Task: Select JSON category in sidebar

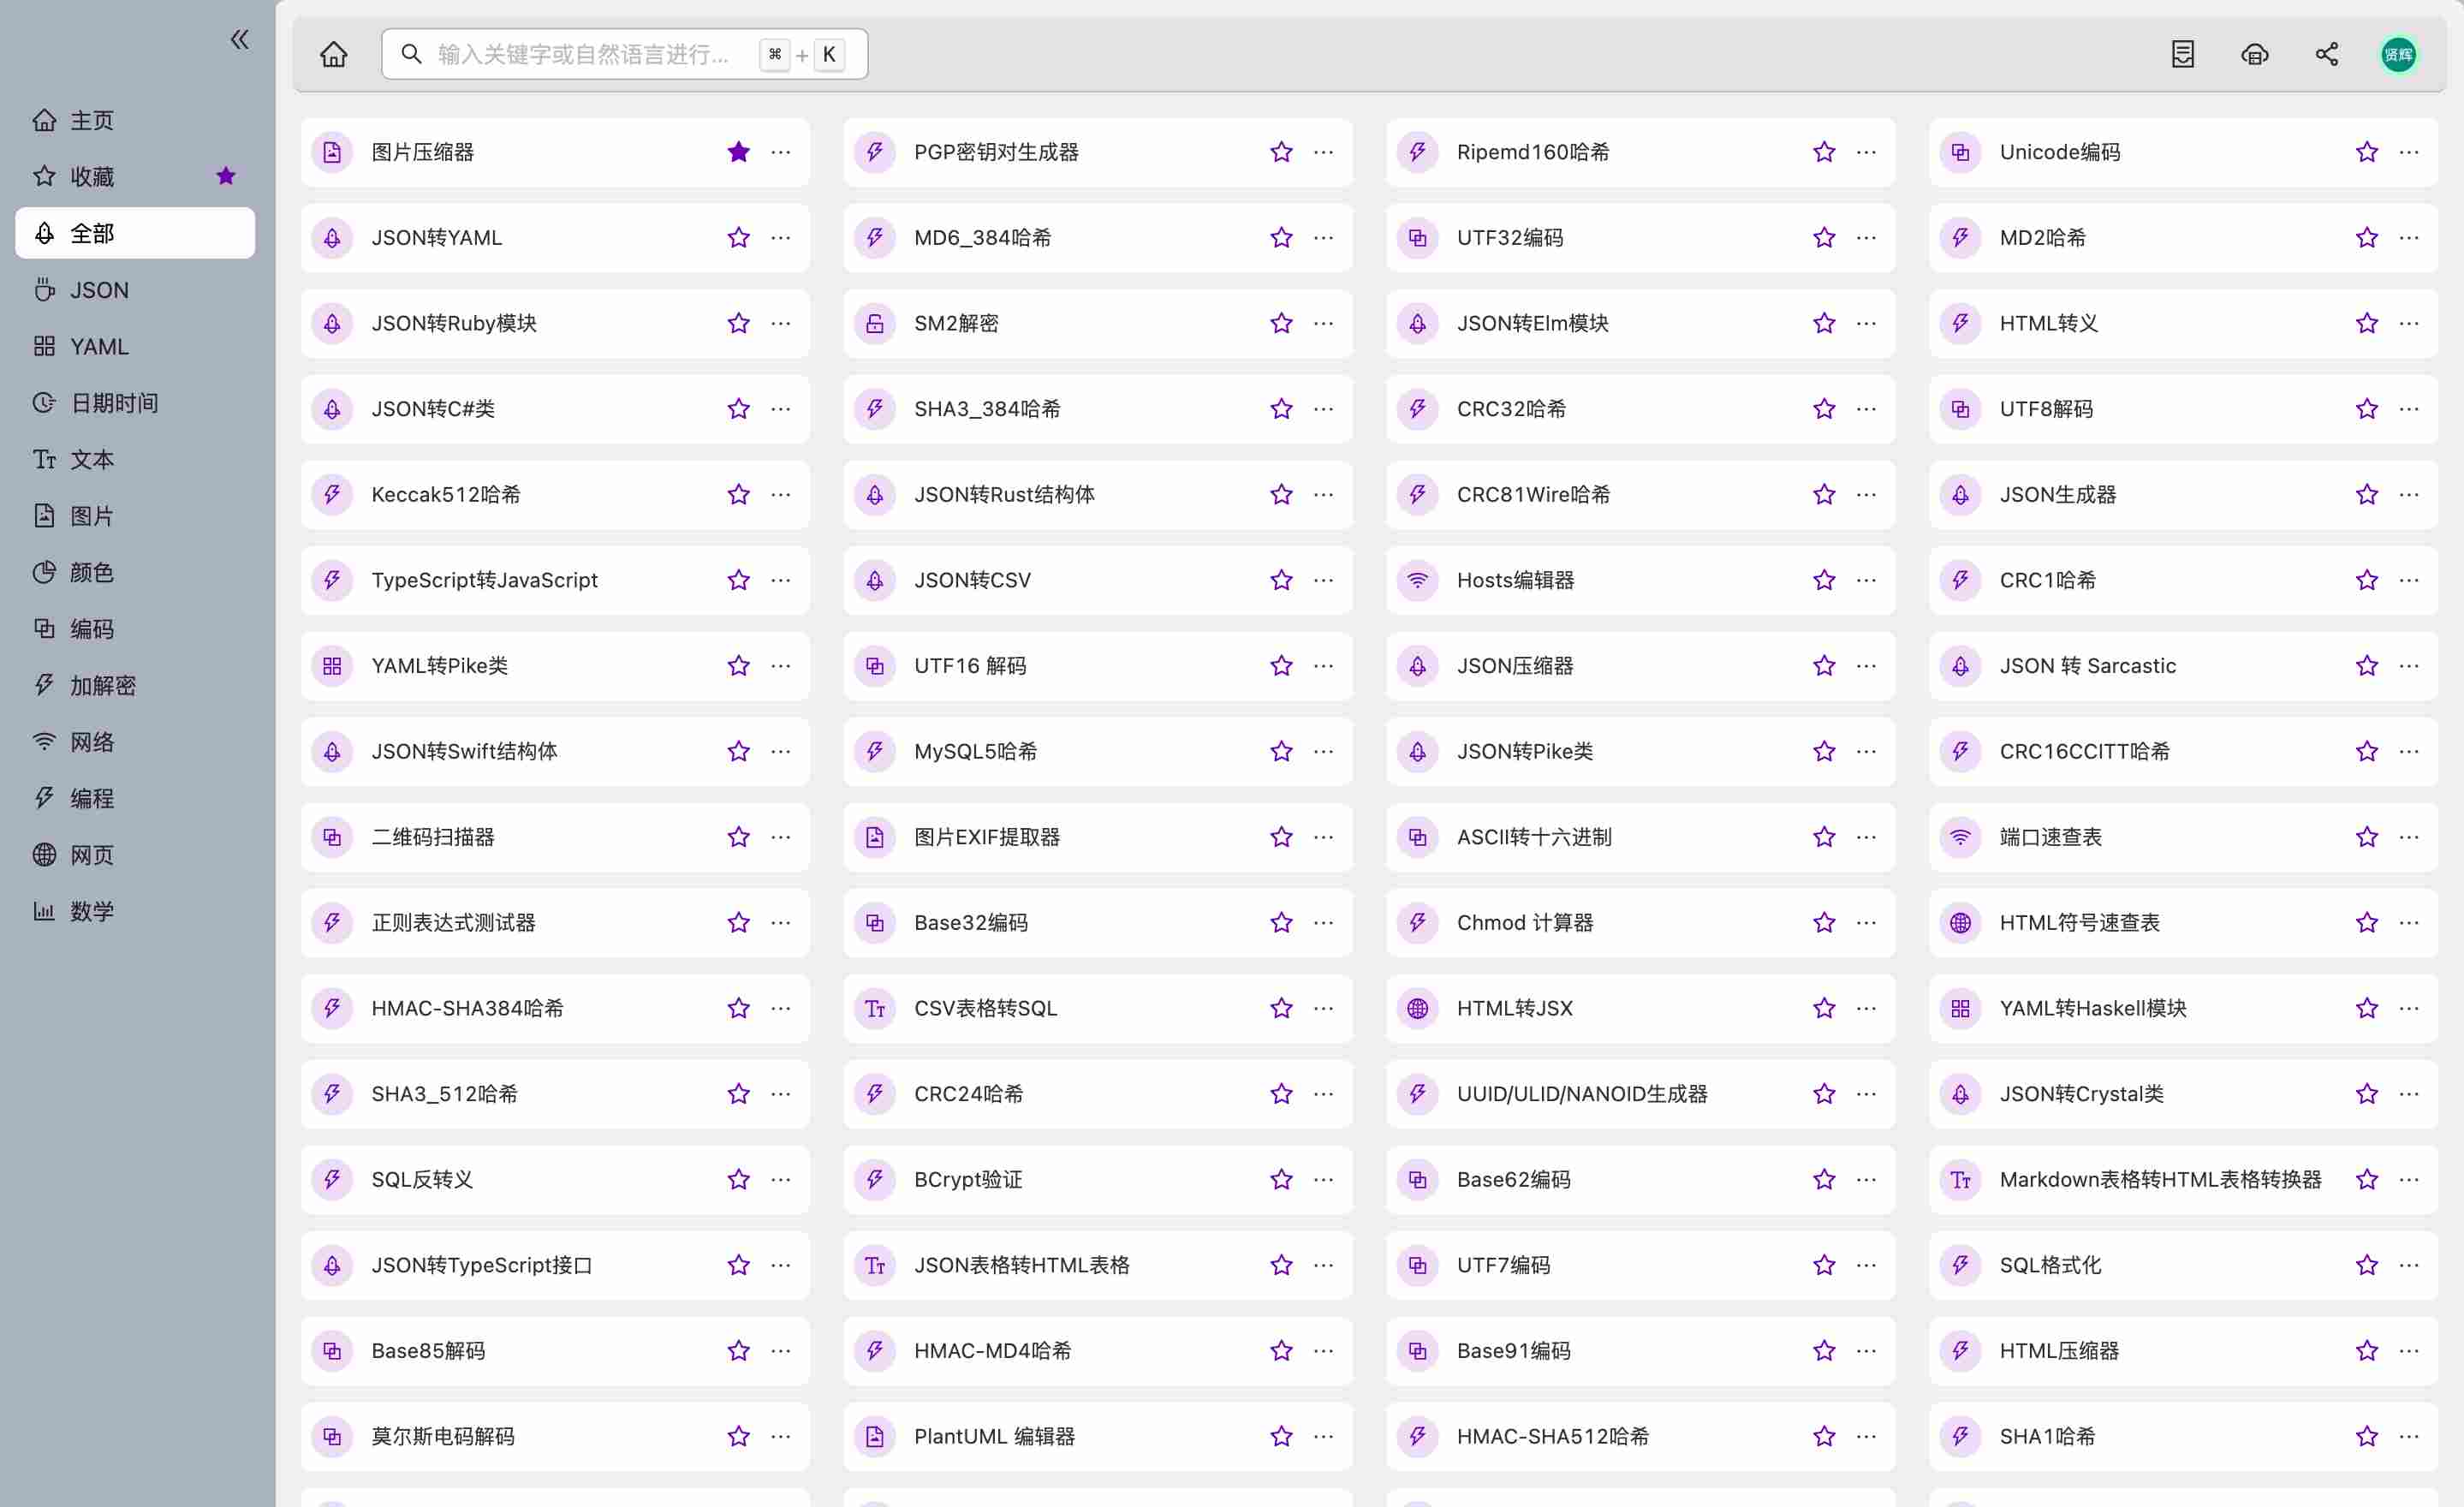Action: point(98,290)
